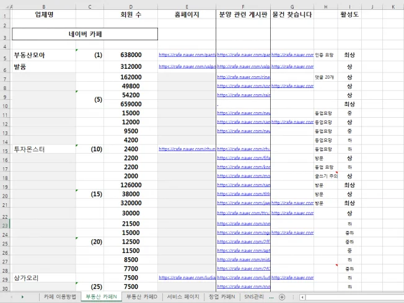Click the active 부동산 카페N sheet tab
Image resolution: width=404 pixels, height=303 pixels.
click(102, 297)
